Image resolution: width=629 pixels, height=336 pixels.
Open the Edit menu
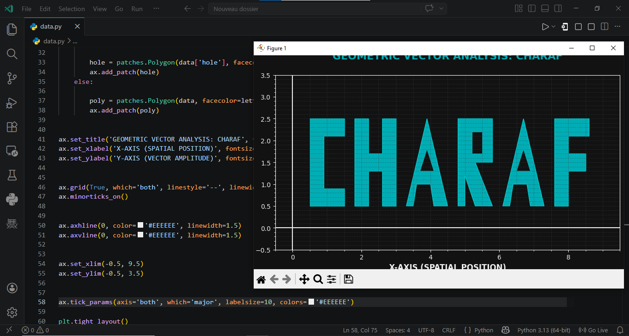click(45, 9)
